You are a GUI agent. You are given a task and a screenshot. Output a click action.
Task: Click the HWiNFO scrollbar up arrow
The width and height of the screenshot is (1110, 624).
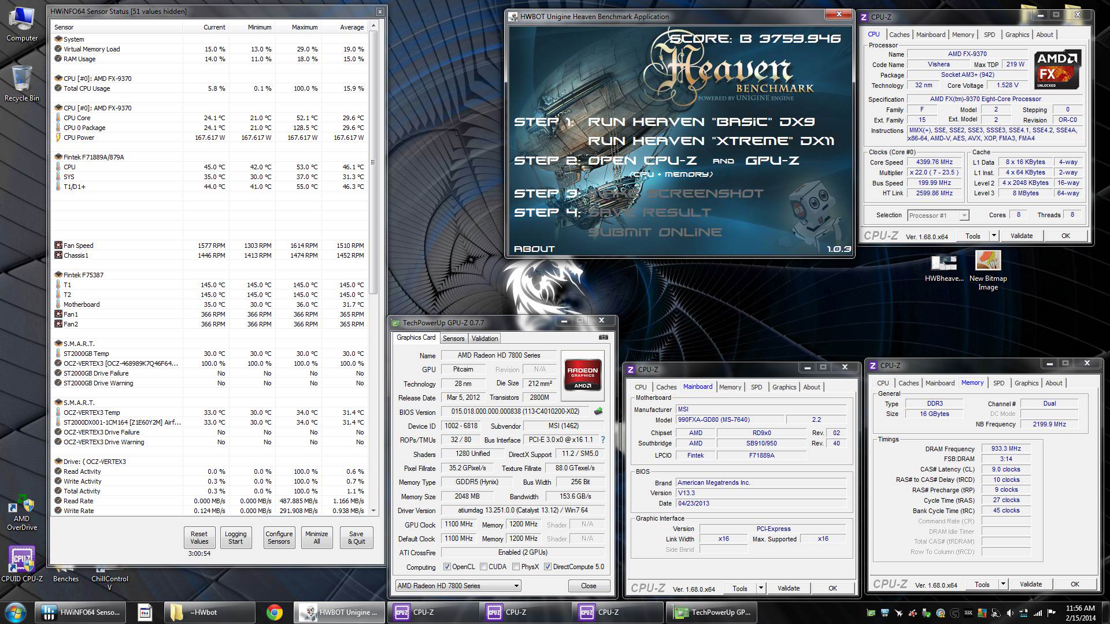pyautogui.click(x=373, y=26)
